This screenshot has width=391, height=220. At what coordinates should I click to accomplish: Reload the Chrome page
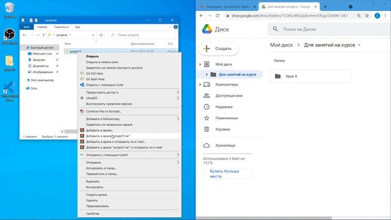(x=217, y=15)
